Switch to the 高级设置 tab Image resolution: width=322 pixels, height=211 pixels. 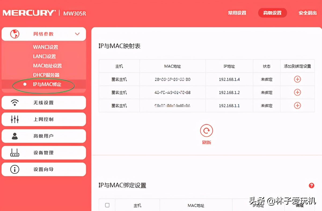[x=272, y=13]
